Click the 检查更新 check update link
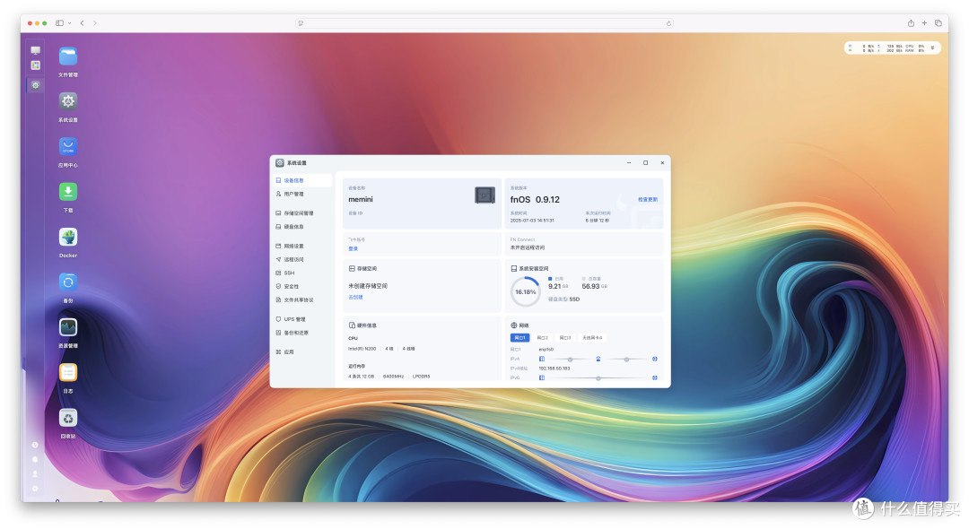969x529 pixels. [x=648, y=199]
